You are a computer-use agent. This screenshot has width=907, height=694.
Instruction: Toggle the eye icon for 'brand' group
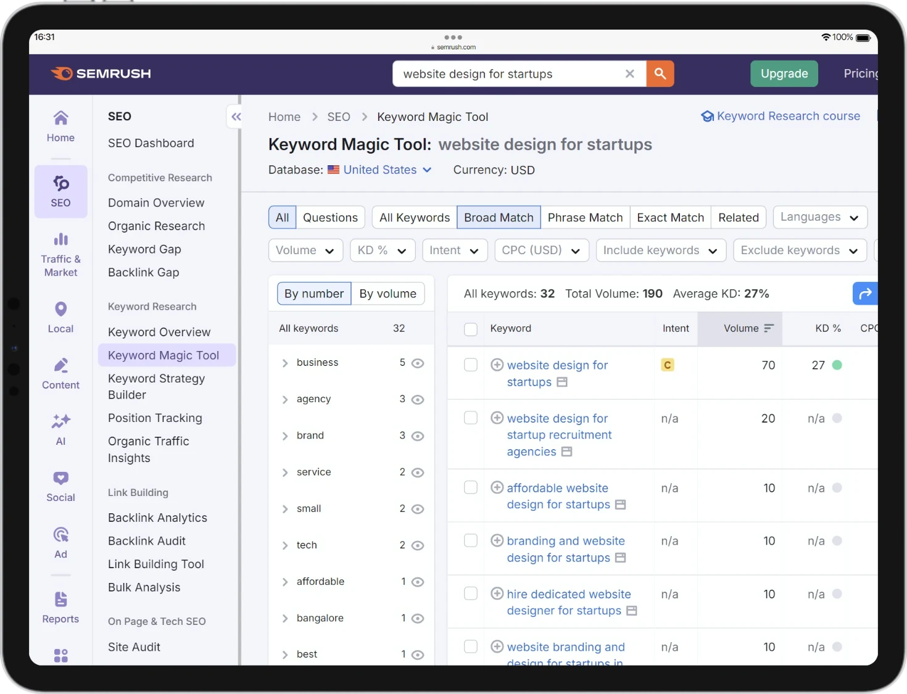pyautogui.click(x=418, y=436)
